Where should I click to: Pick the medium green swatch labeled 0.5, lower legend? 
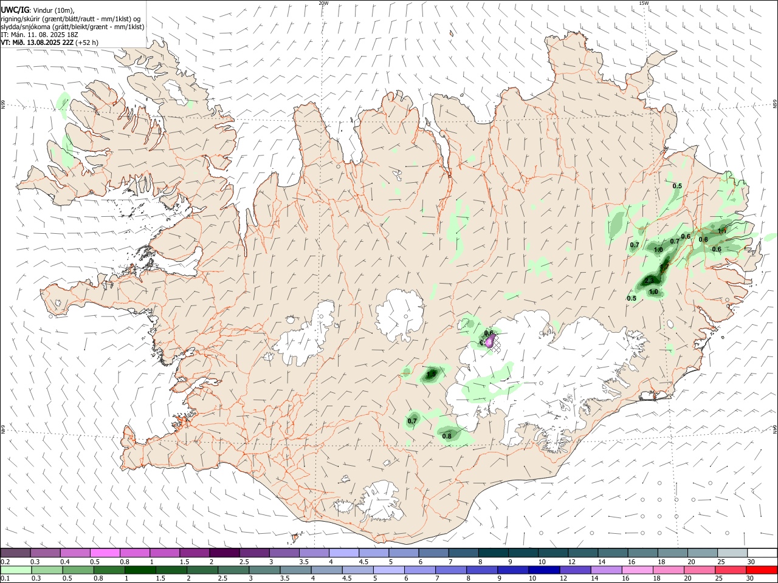click(78, 570)
